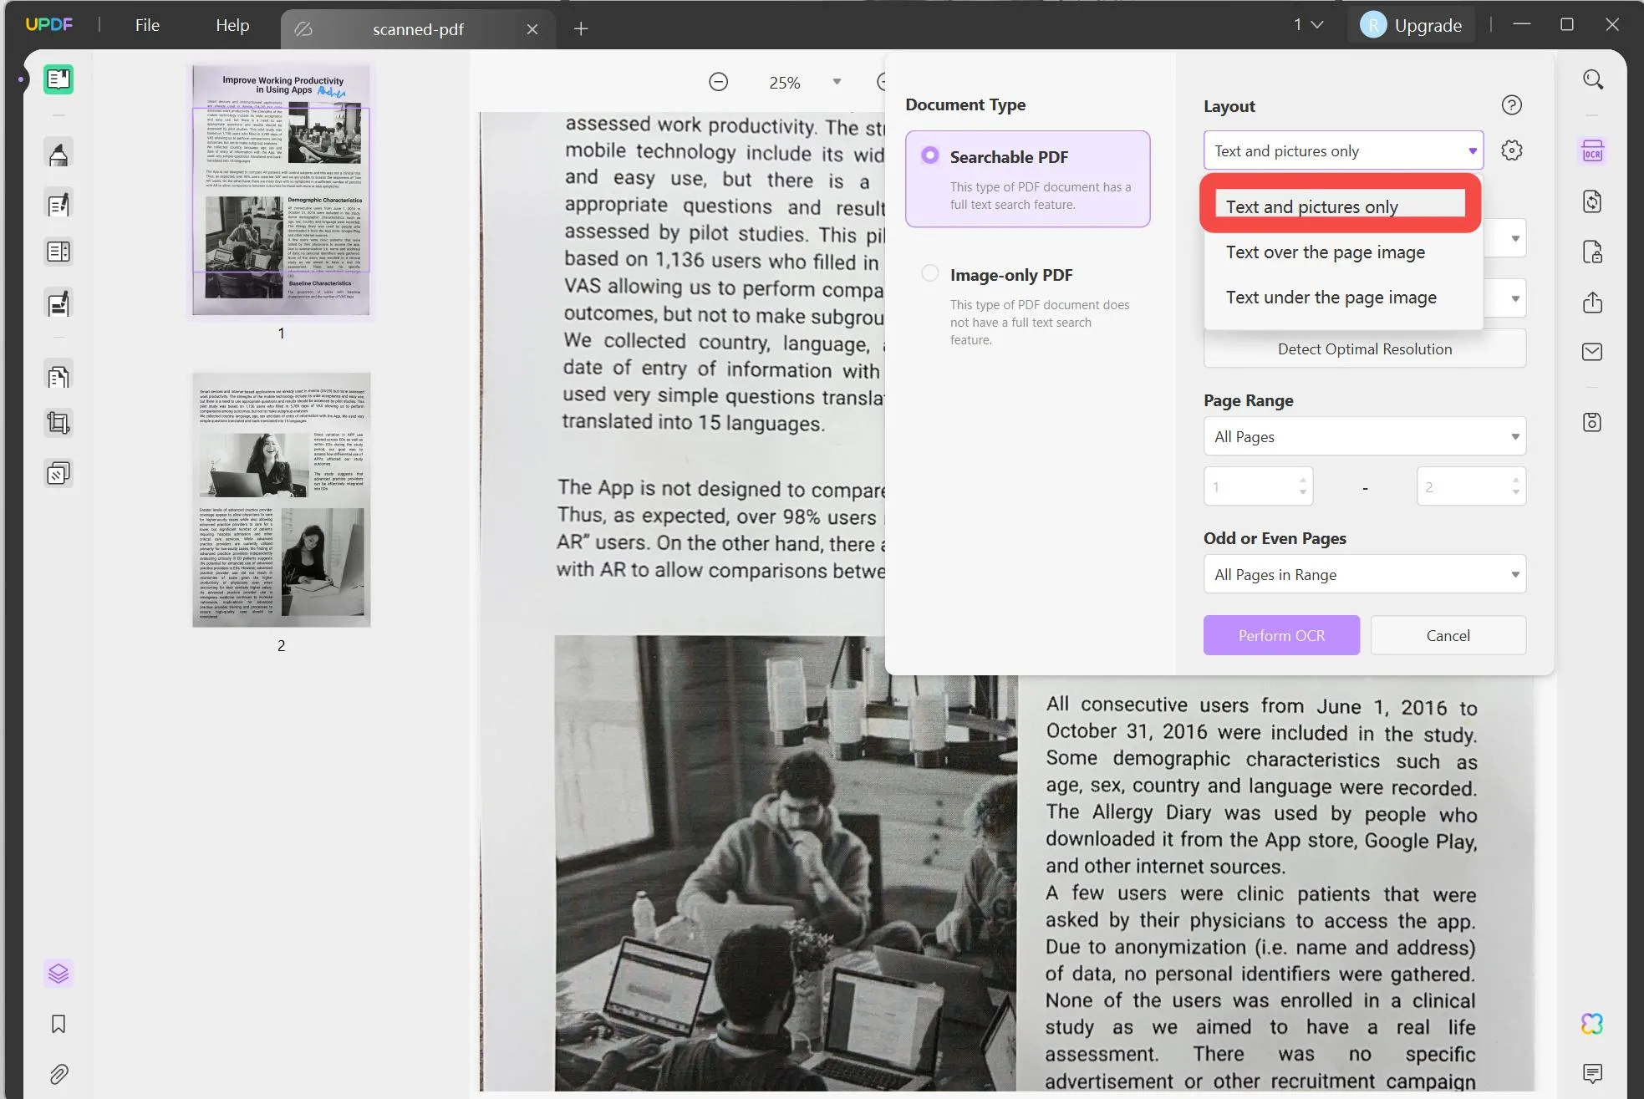The height and width of the screenshot is (1099, 1644).
Task: Select the Image-only PDF radio button
Action: 929,272
